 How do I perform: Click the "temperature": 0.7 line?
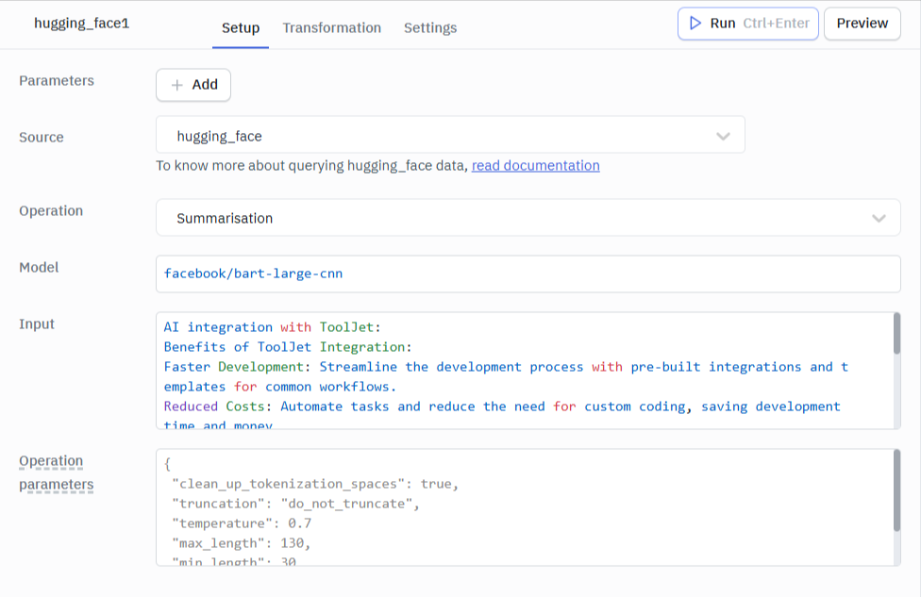tap(242, 523)
